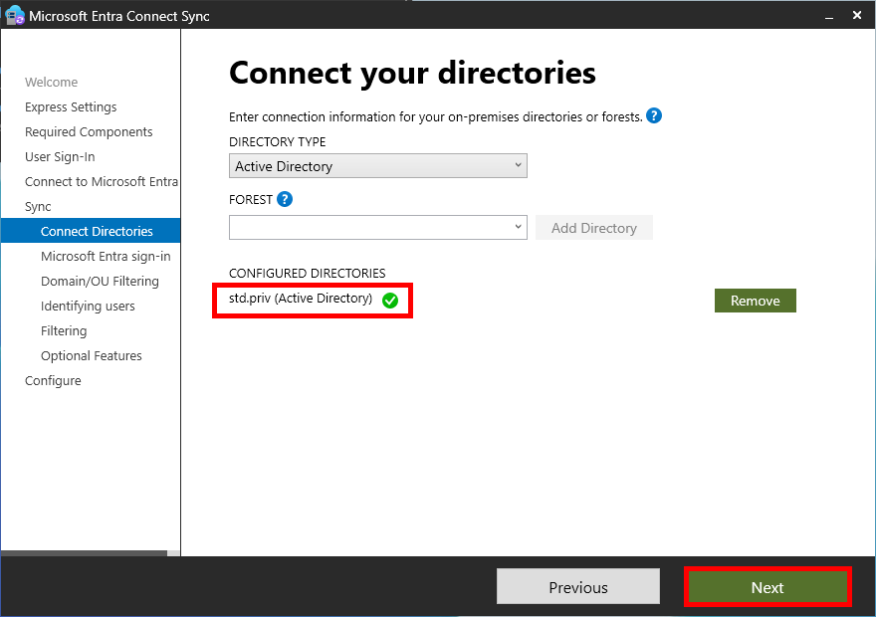876x617 pixels.
Task: Select Express Settings in the sidebar
Action: 71,106
